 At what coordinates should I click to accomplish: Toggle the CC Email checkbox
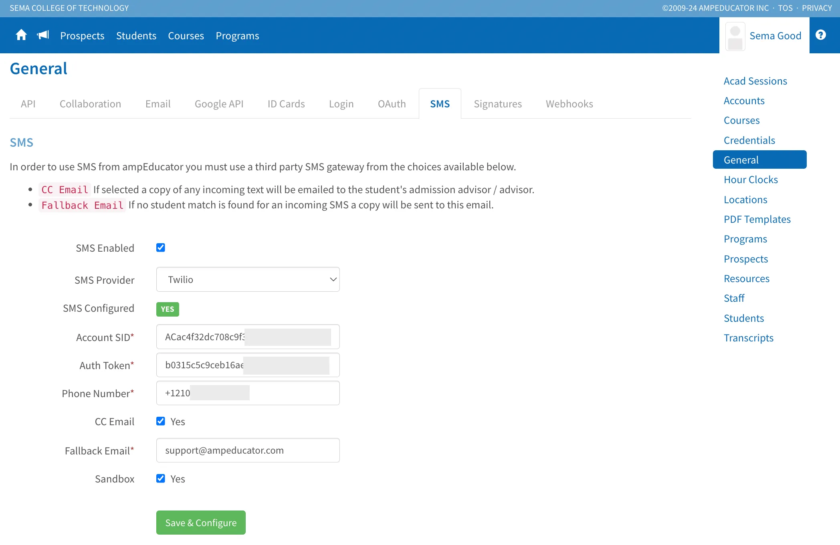pyautogui.click(x=161, y=421)
